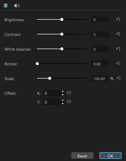
Task: Decrease Offset Y using the down arrow
Action: tap(63, 104)
